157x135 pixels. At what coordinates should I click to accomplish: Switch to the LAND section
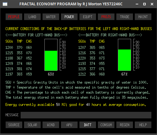click(x=32, y=17)
